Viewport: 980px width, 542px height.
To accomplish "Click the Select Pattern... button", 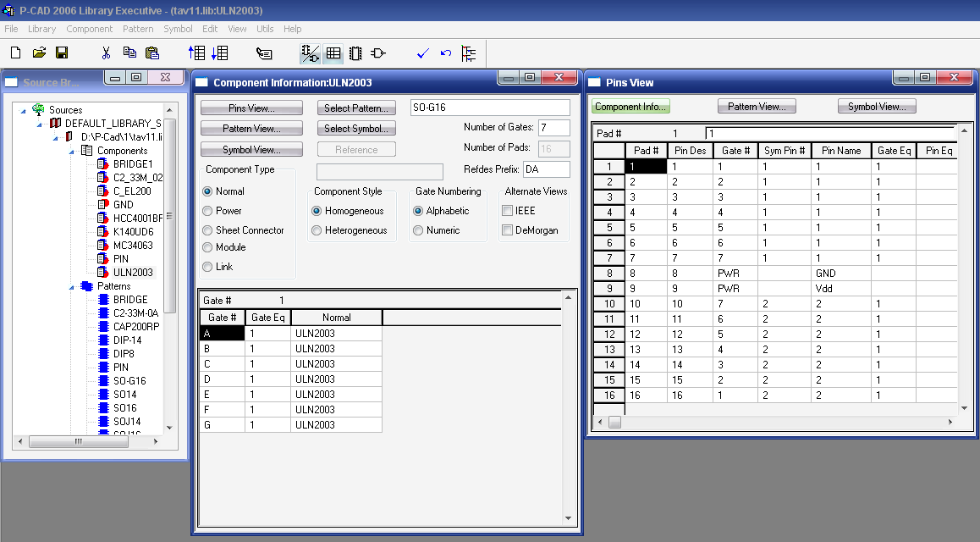I will tap(356, 108).
